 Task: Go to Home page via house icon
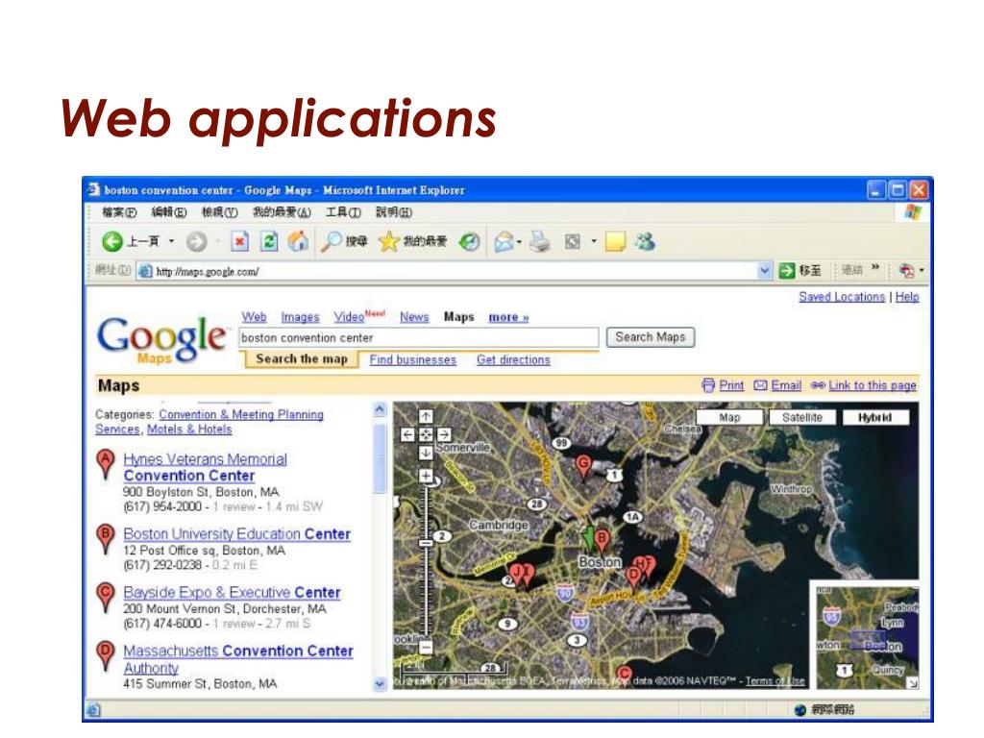coord(298,241)
